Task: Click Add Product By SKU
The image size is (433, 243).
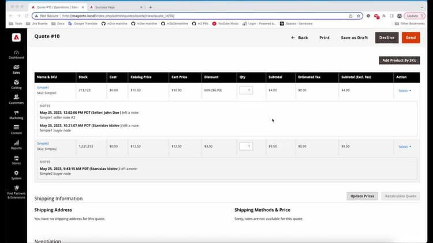Action: tap(400, 60)
